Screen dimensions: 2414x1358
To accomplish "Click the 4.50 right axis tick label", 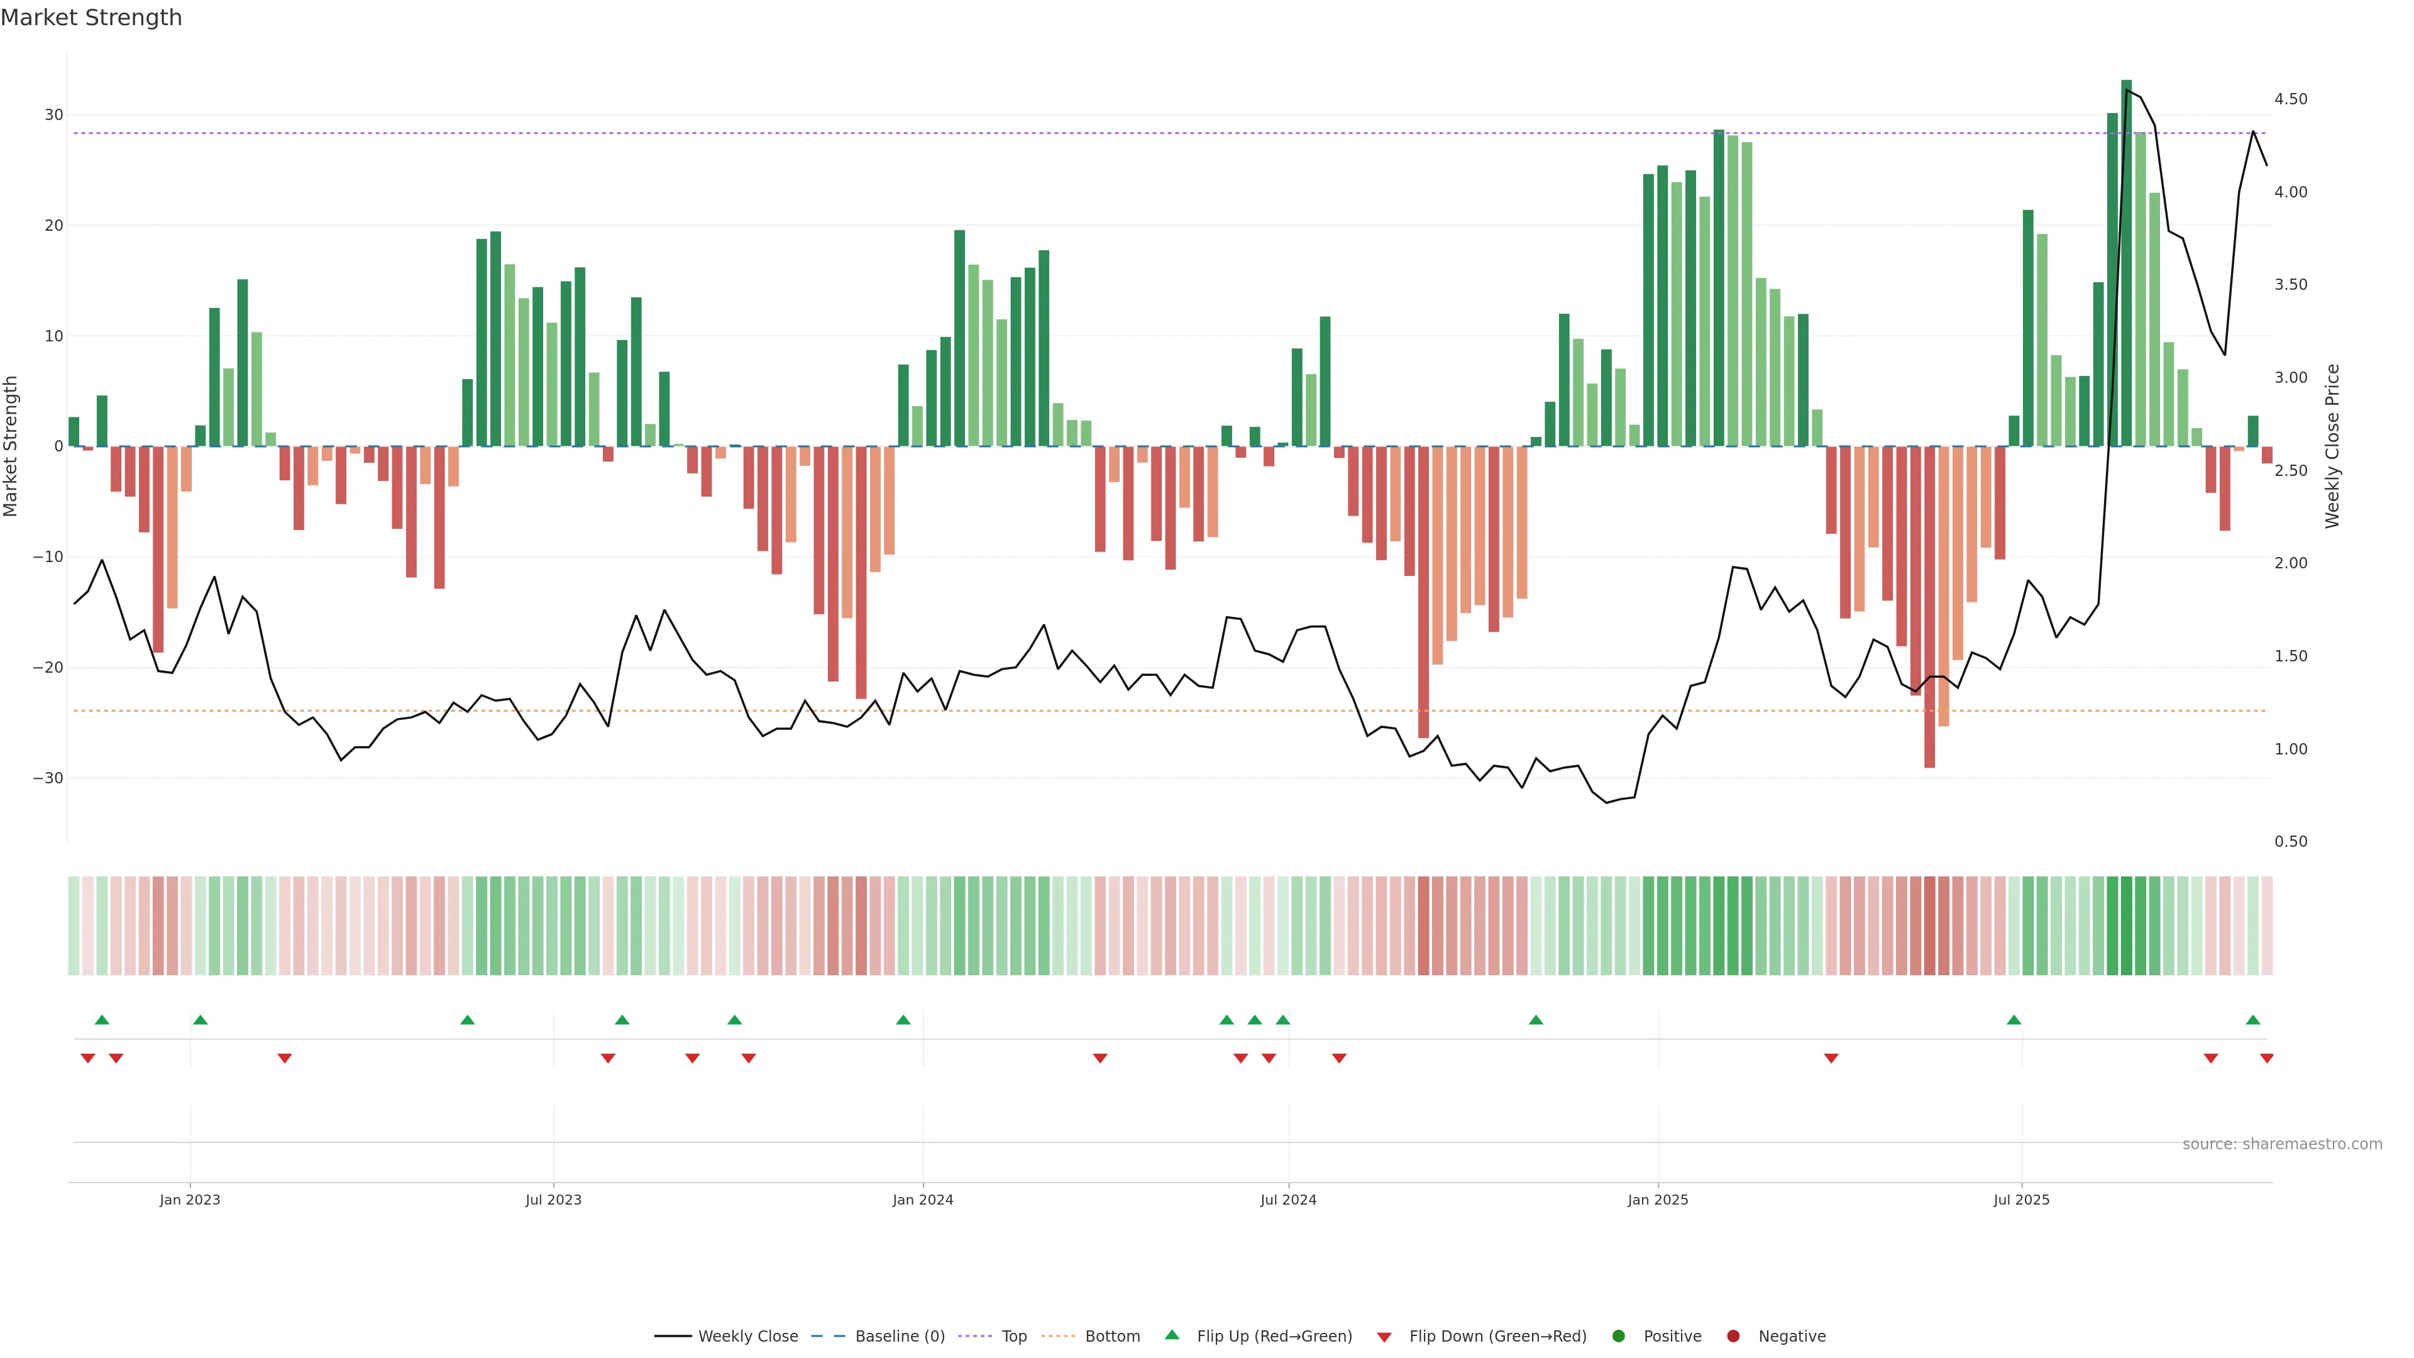I will (x=2290, y=99).
